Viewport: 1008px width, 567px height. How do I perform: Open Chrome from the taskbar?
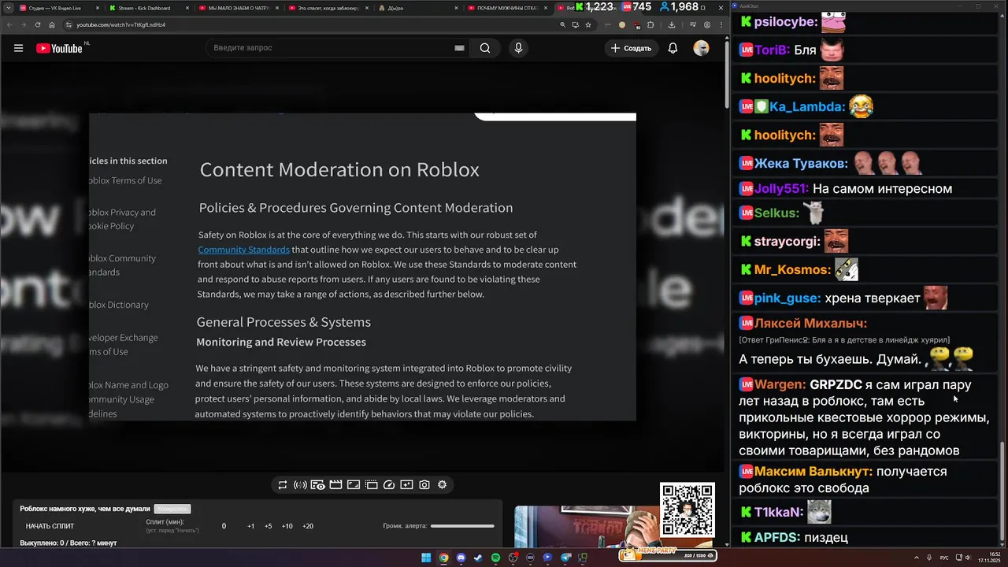pos(443,558)
